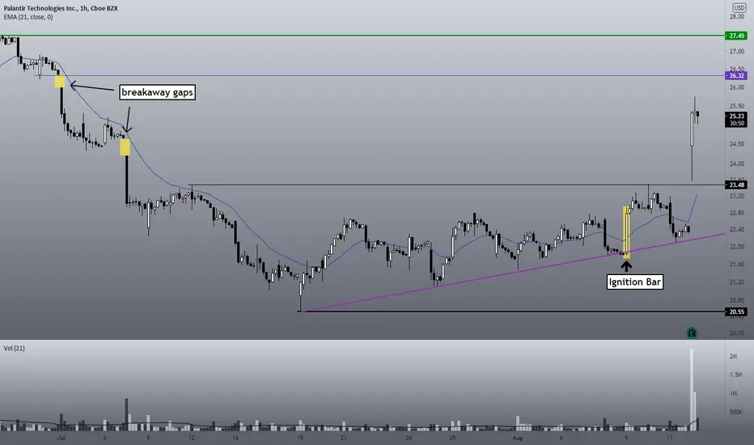Select the magenta rising trendline

(x=512, y=273)
